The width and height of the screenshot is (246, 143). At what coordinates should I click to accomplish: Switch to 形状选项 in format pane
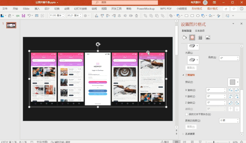pyautogui.click(x=187, y=31)
